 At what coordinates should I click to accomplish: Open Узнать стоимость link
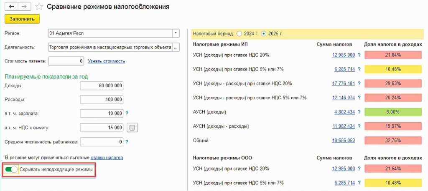click(x=106, y=61)
